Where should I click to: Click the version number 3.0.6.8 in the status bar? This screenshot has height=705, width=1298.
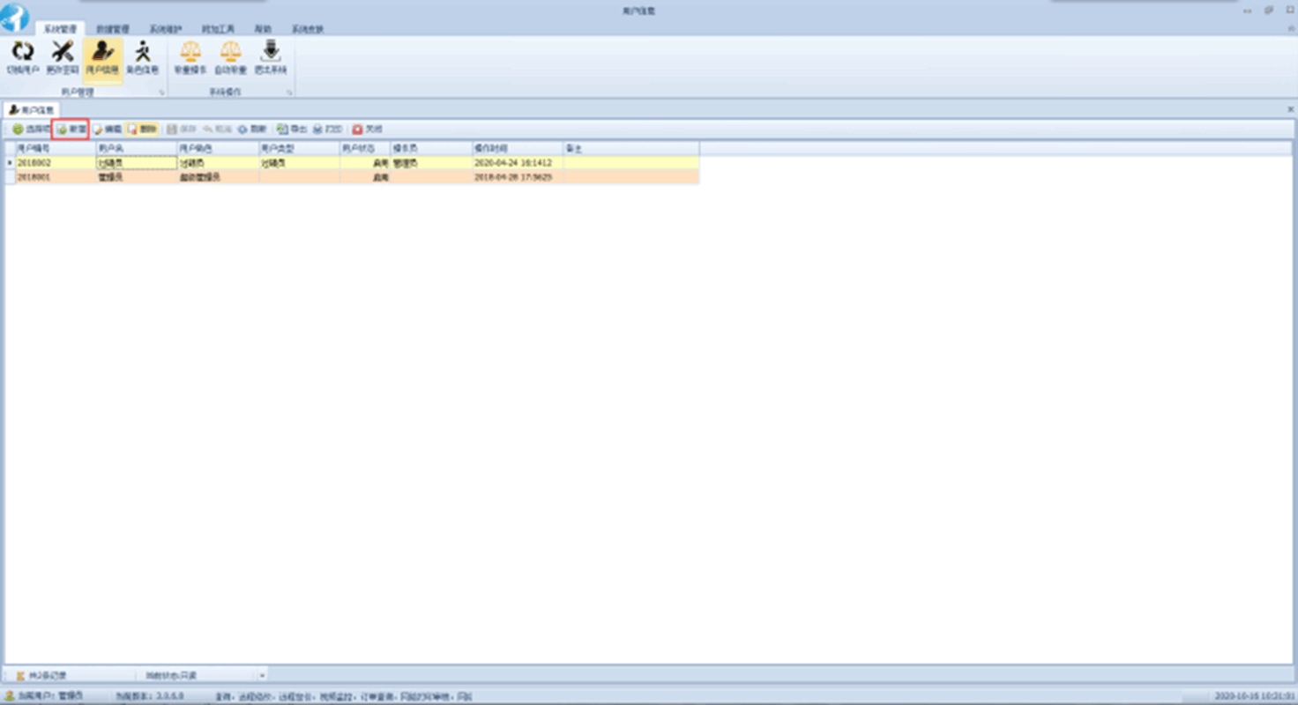170,696
